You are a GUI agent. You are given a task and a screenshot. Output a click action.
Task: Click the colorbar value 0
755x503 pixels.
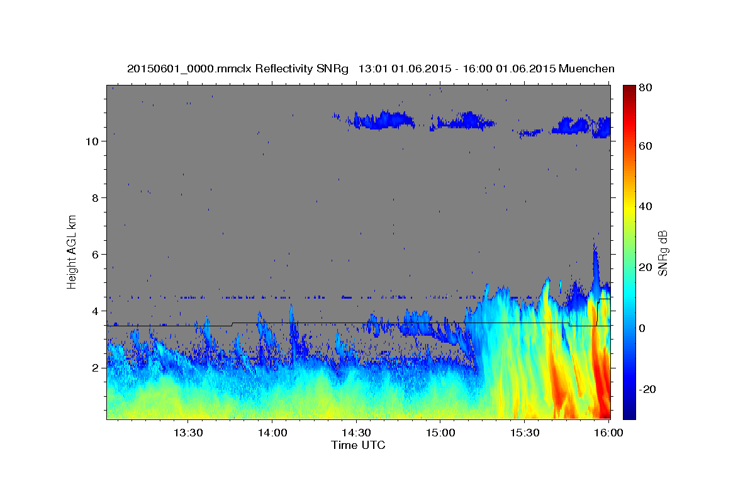[644, 328]
